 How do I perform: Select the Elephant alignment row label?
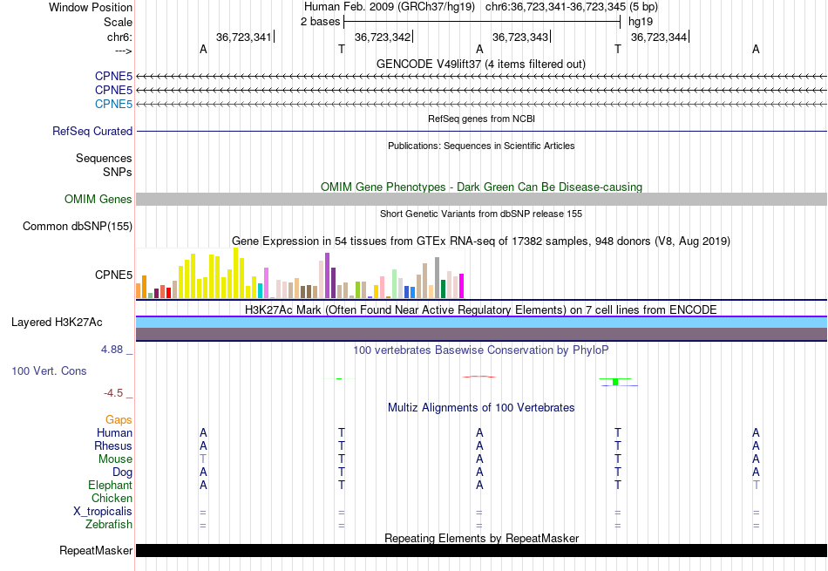coord(111,485)
